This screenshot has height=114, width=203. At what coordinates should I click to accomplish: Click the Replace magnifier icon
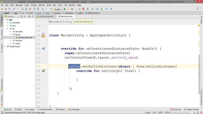38,9
